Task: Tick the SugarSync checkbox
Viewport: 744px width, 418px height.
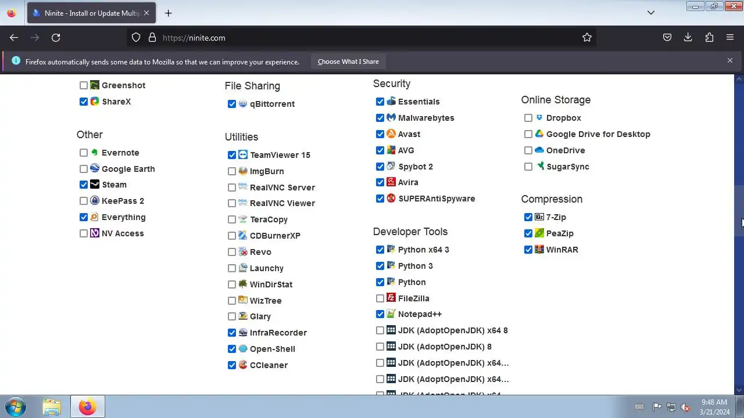Action: 528,167
